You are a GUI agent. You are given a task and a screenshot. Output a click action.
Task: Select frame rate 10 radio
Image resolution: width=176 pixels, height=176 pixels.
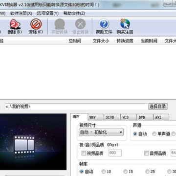103,172
